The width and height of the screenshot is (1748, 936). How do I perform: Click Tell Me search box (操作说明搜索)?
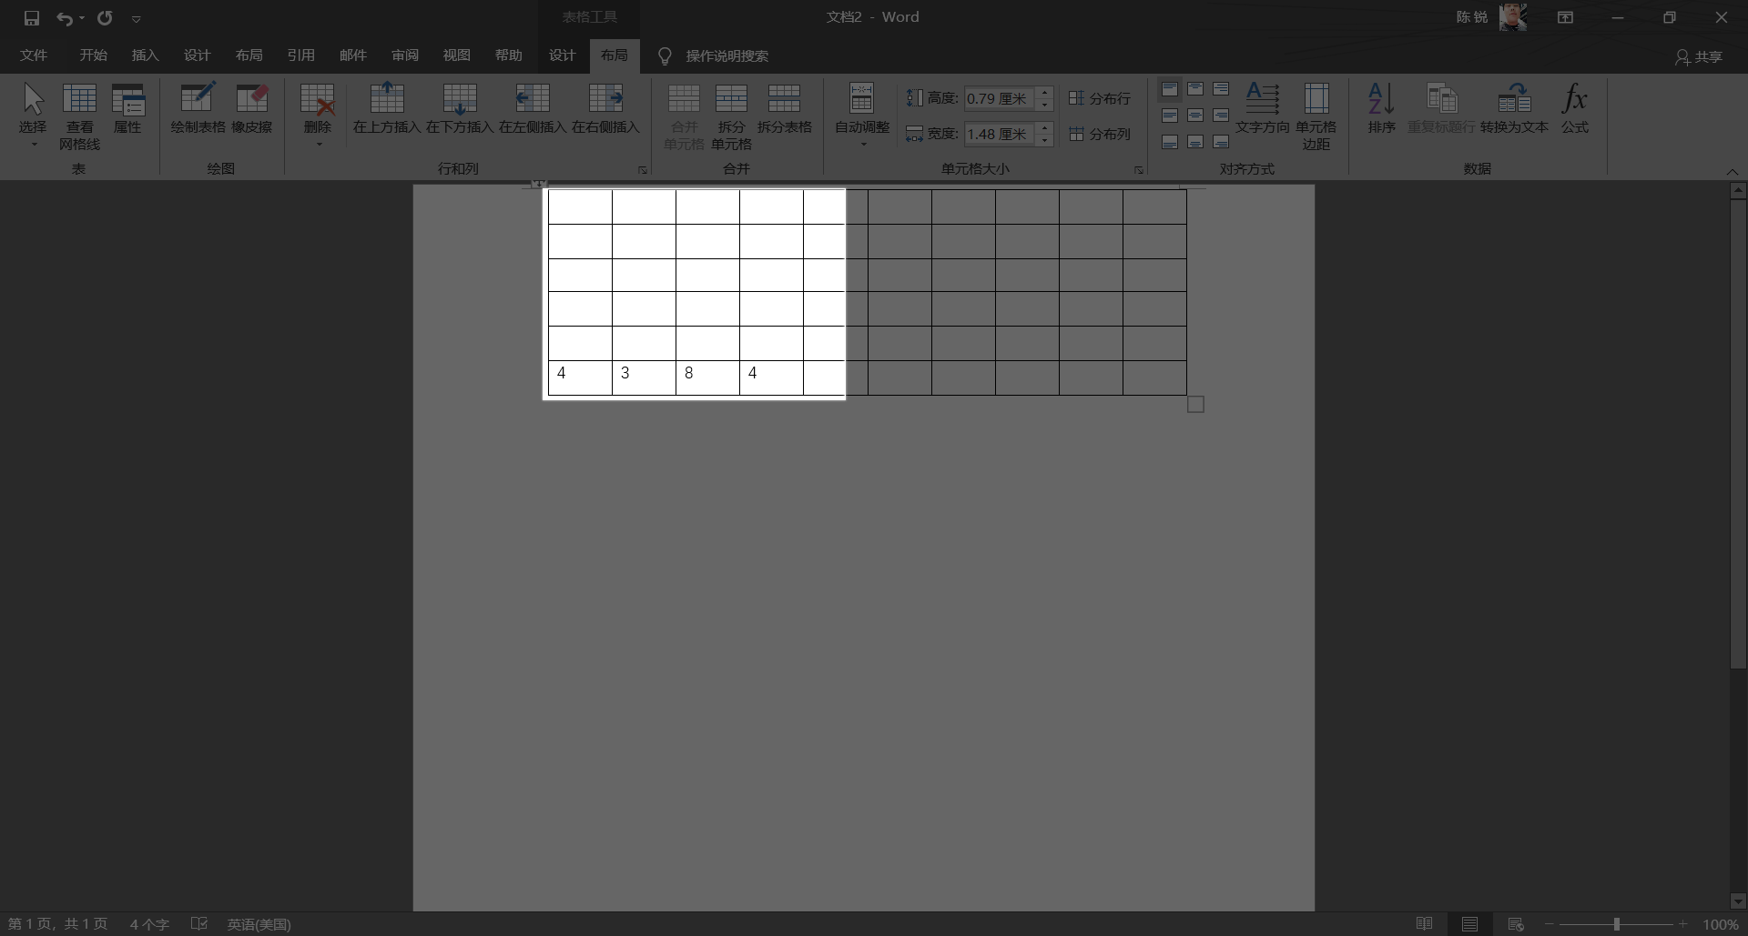[x=727, y=56]
